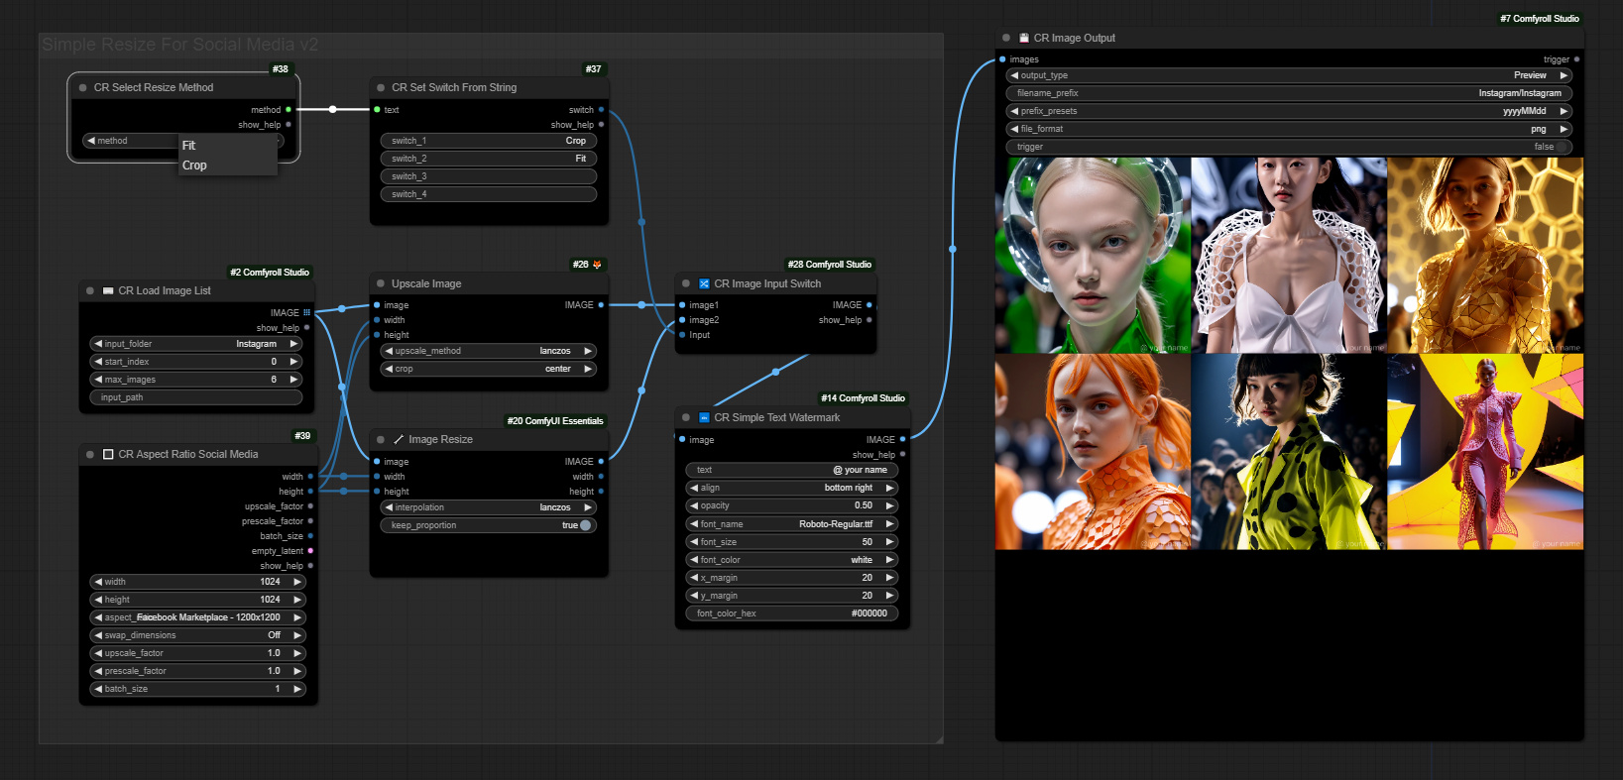Collapse the CR Select Resize Method node dot
Viewport: 1623px width, 780px height.
(x=82, y=87)
